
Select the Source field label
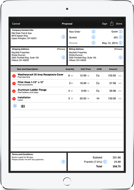(73, 43)
